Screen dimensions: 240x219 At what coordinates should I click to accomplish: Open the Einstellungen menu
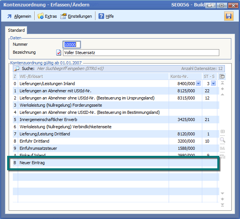point(76,16)
